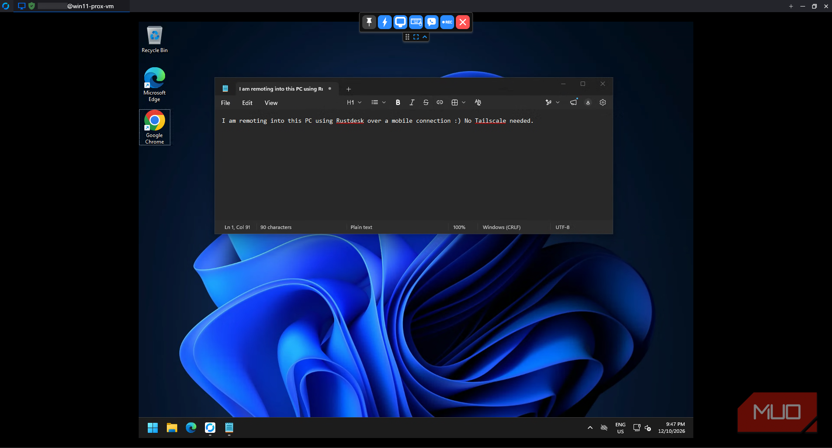
Task: Click the Notepad taskbar icon
Action: click(229, 428)
